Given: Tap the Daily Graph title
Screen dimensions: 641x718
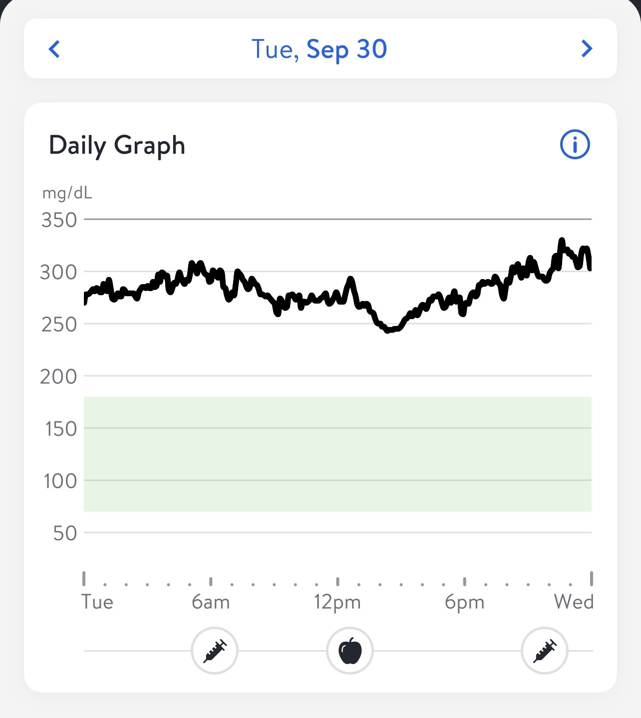Looking at the screenshot, I should point(117,145).
